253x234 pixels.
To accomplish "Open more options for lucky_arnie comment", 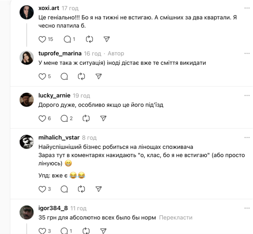I will (247, 95).
